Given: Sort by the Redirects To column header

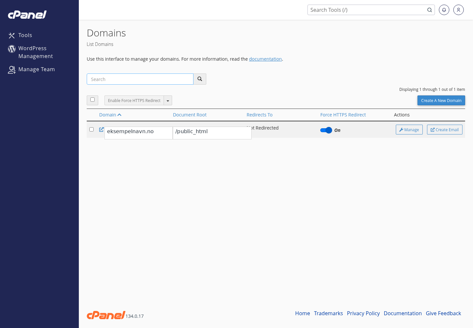Looking at the screenshot, I should [259, 114].
